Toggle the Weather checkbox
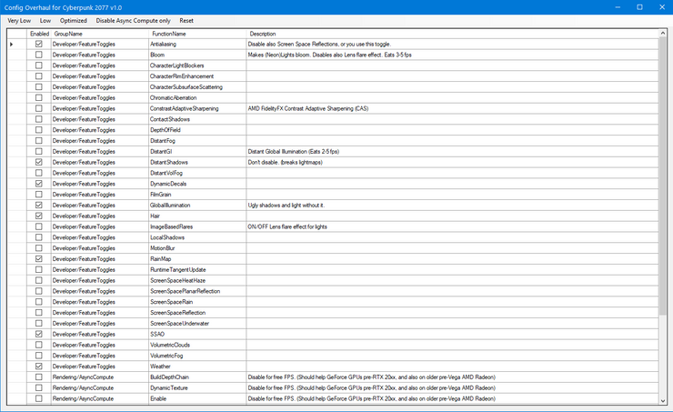This screenshot has width=673, height=412. pyautogui.click(x=38, y=367)
